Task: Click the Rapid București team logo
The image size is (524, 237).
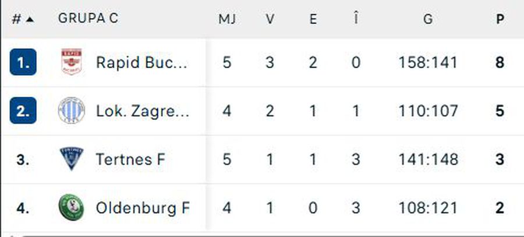Action: pyautogui.click(x=72, y=62)
